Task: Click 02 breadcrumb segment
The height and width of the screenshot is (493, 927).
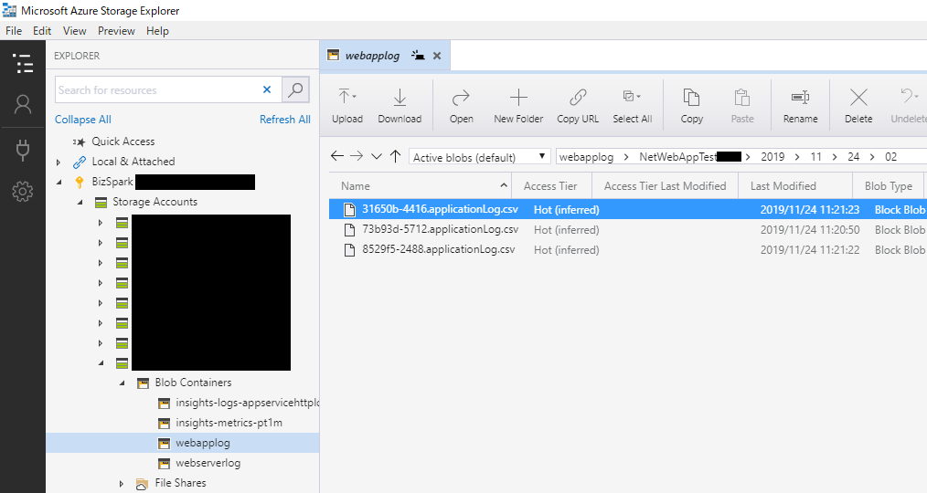Action: point(890,157)
